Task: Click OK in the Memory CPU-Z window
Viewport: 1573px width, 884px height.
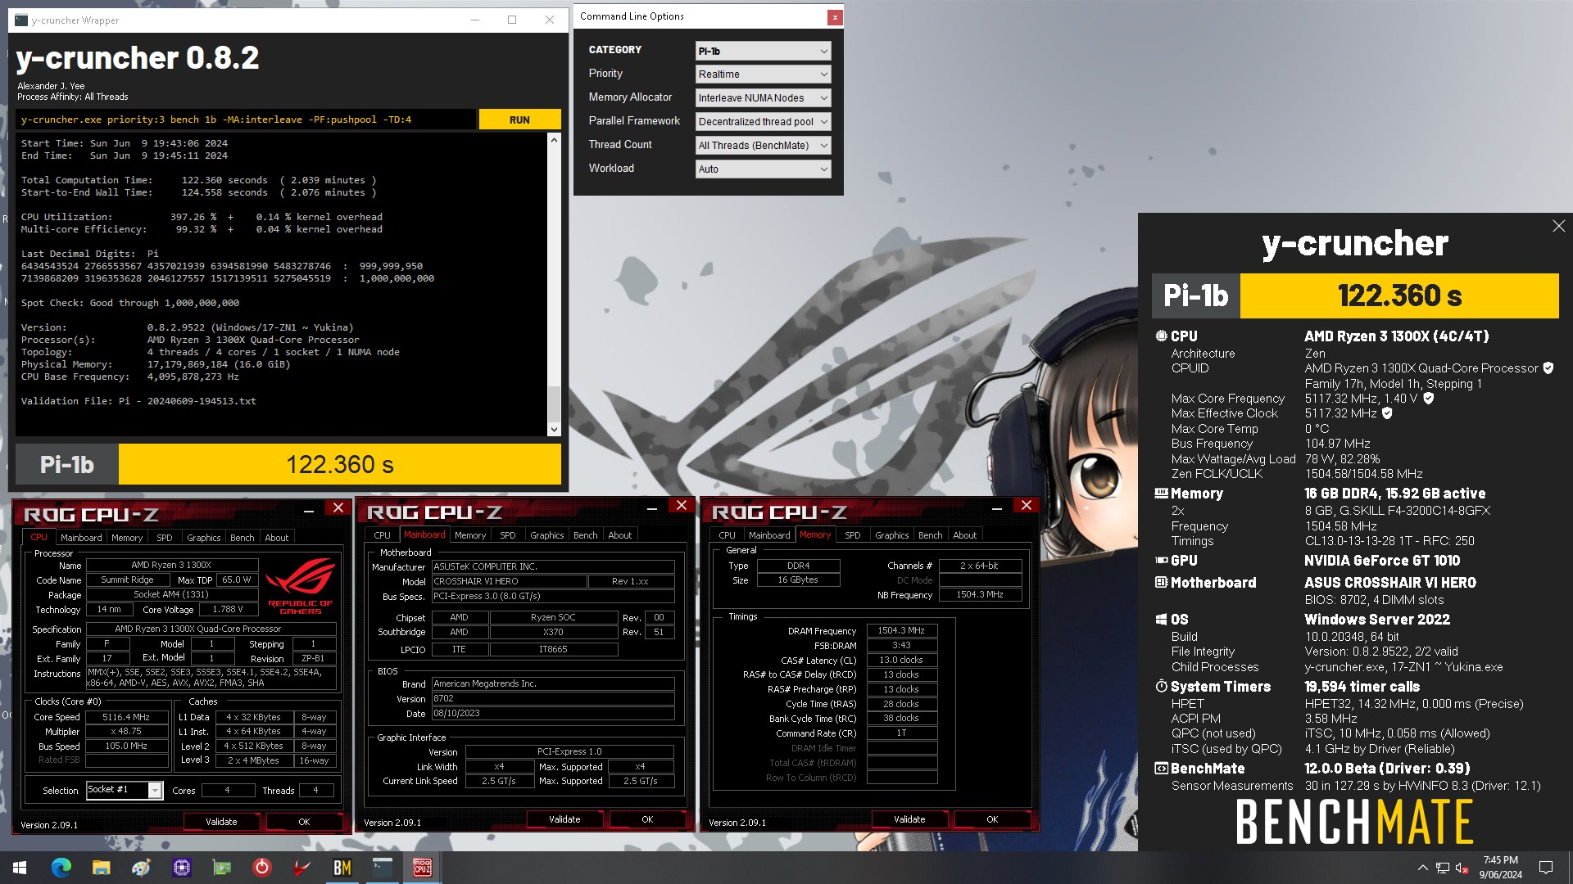Action: click(992, 819)
